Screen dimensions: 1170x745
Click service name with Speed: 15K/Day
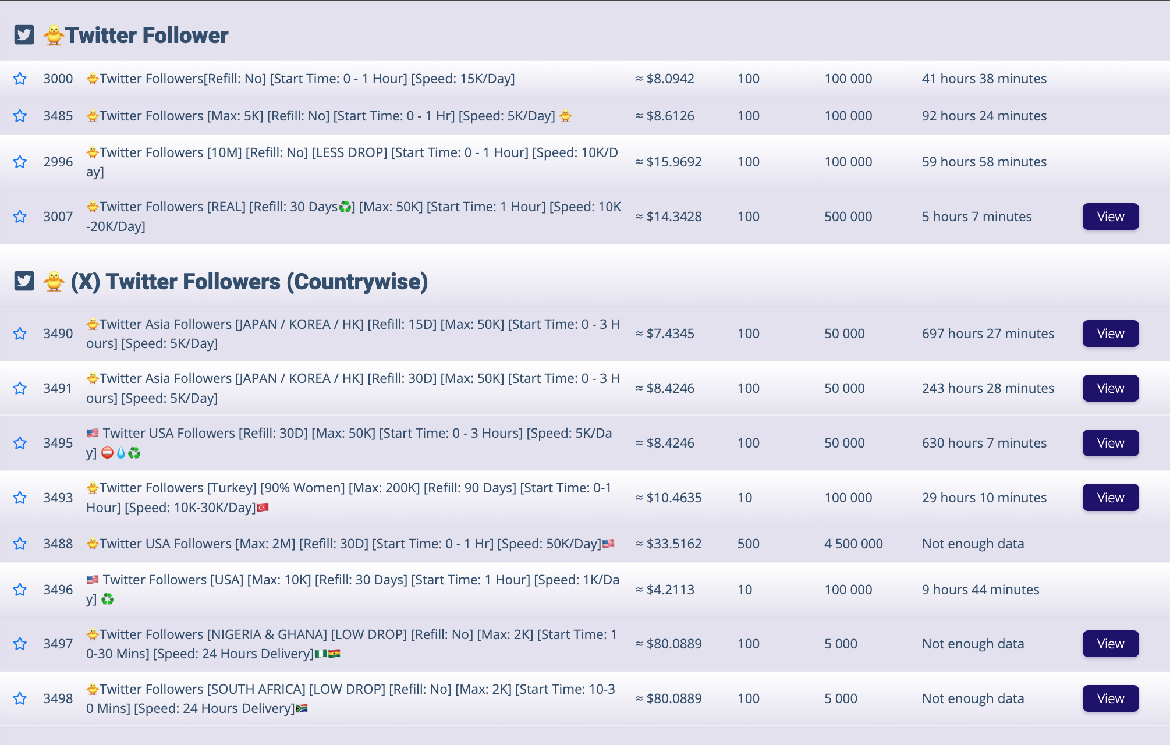pos(300,79)
